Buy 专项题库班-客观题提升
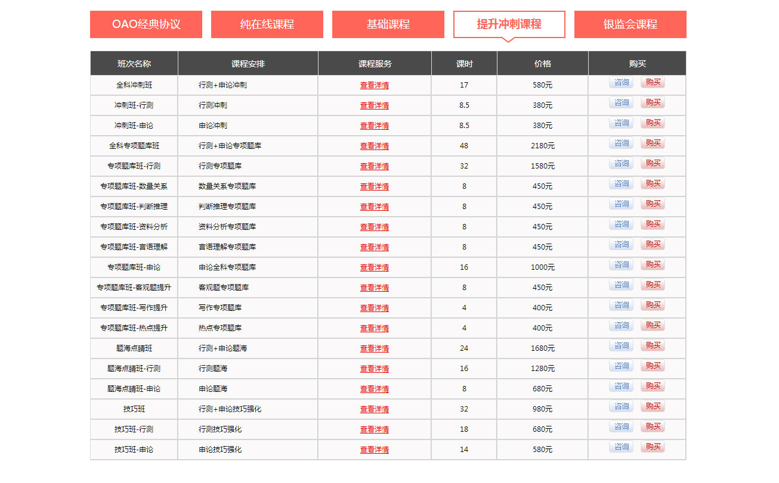 coord(653,285)
